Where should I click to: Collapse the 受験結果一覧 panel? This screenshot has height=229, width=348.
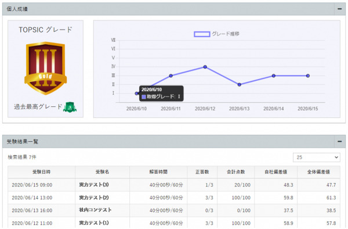click(339, 141)
